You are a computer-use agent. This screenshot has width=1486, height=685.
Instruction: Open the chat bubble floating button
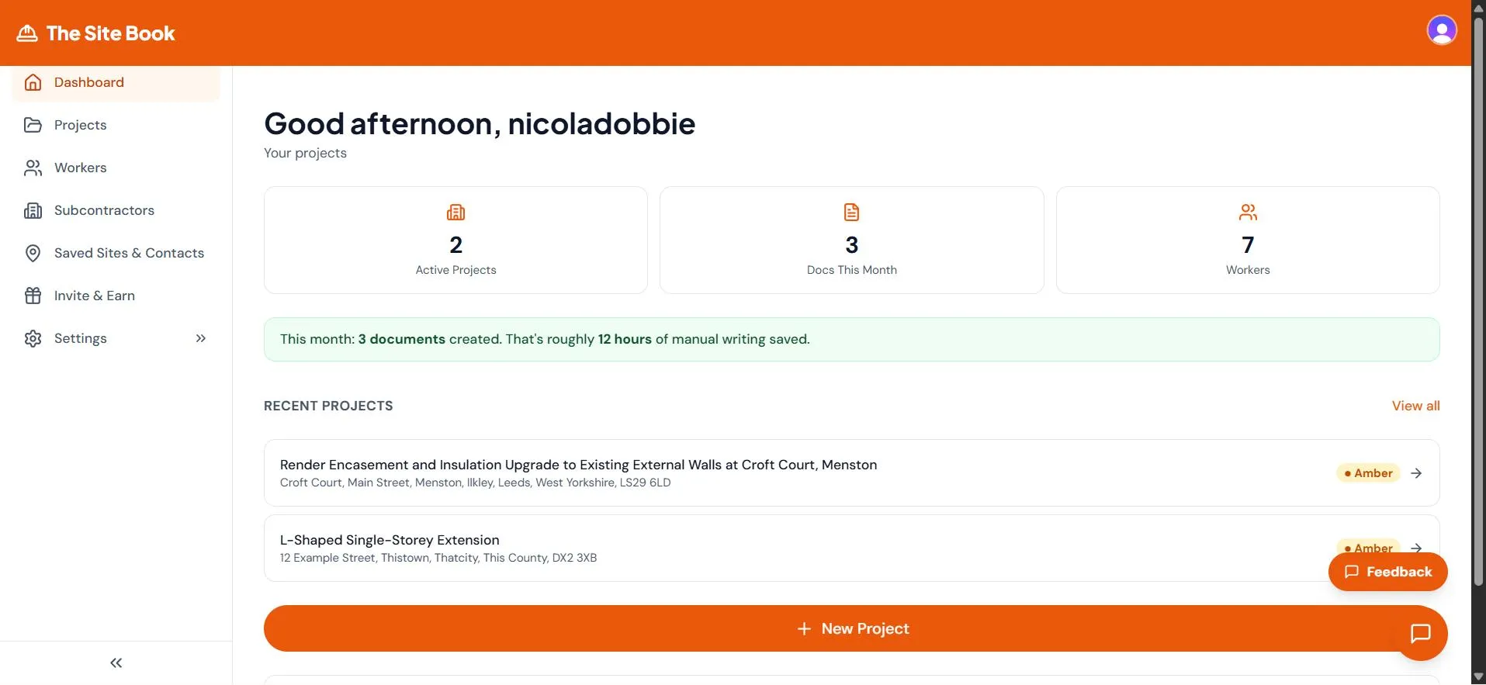1420,634
